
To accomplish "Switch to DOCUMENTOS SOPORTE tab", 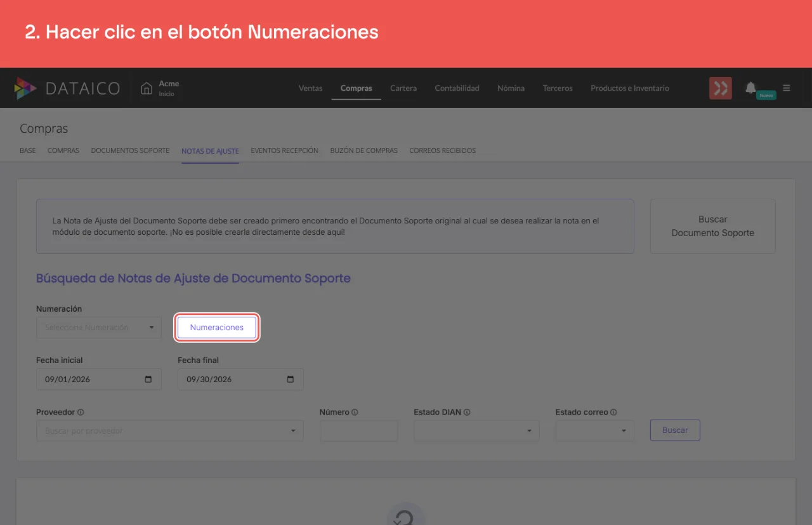I will [x=130, y=151].
